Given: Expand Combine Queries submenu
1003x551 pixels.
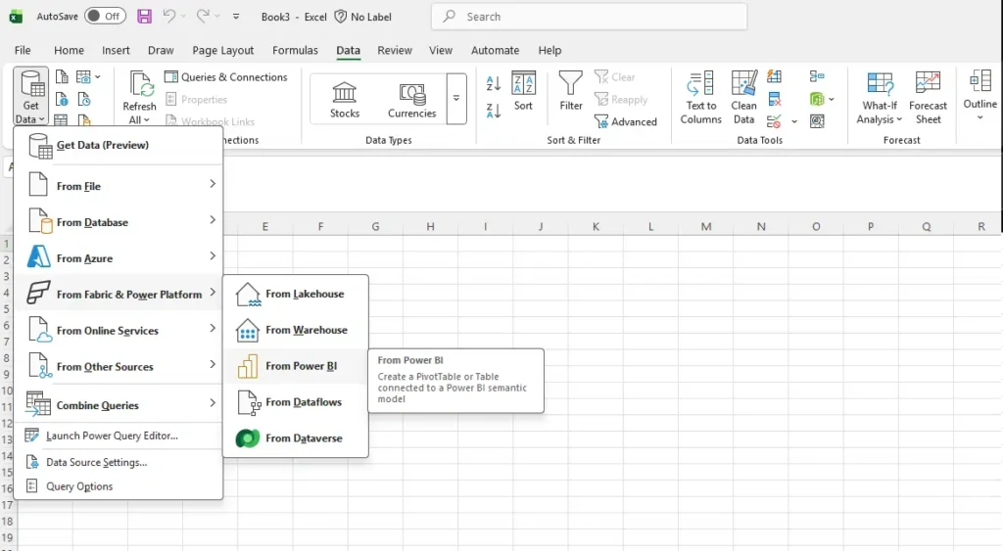Looking at the screenshot, I should (119, 404).
